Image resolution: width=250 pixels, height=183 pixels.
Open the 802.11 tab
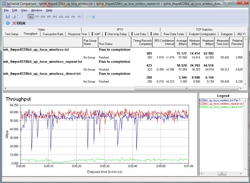[x=241, y=34]
